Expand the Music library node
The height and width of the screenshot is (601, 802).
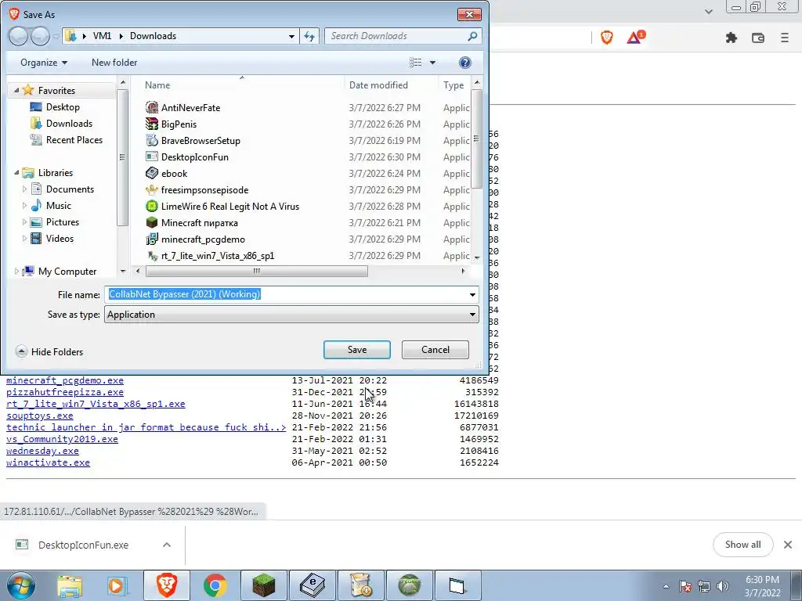coord(24,206)
